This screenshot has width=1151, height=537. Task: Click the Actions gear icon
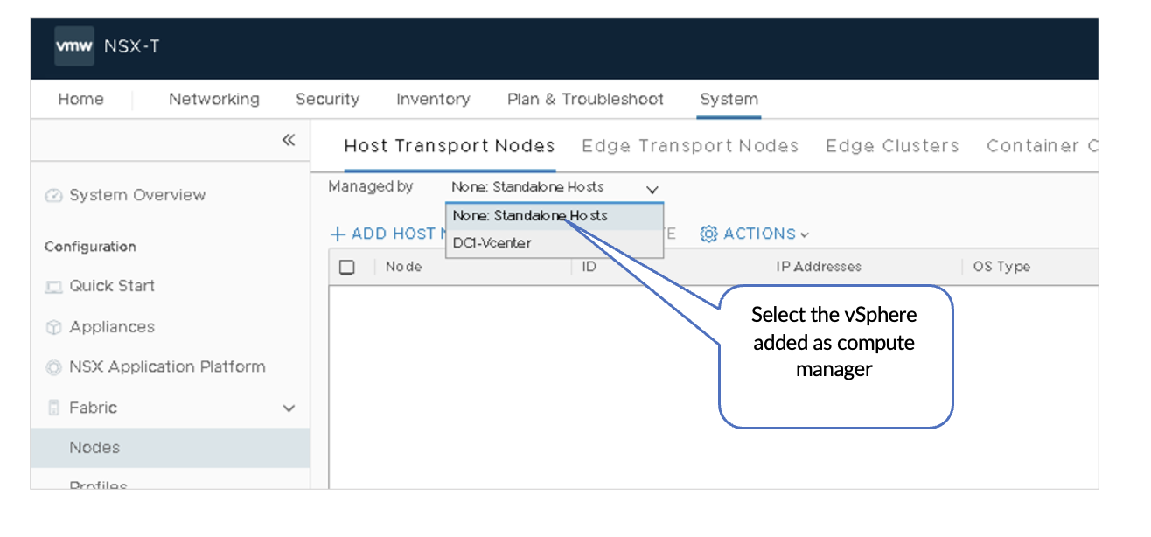tap(708, 234)
